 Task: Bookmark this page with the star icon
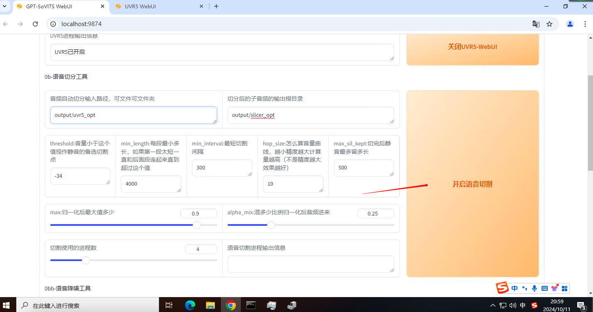(x=549, y=24)
